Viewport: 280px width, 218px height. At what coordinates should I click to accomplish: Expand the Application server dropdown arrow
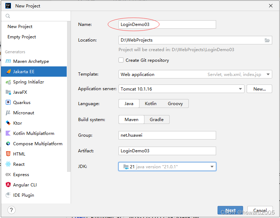click(x=240, y=89)
